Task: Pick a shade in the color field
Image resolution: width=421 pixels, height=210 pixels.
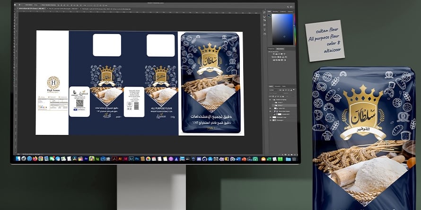Action: click(282, 29)
